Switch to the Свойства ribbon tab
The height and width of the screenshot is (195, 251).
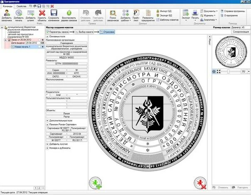(x=21, y=6)
